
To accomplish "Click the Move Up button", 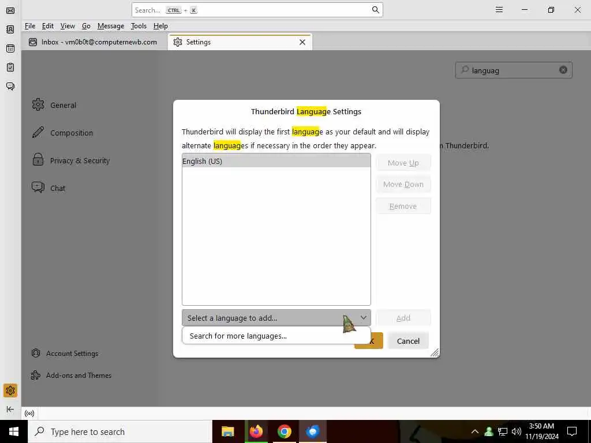I will pos(403,163).
